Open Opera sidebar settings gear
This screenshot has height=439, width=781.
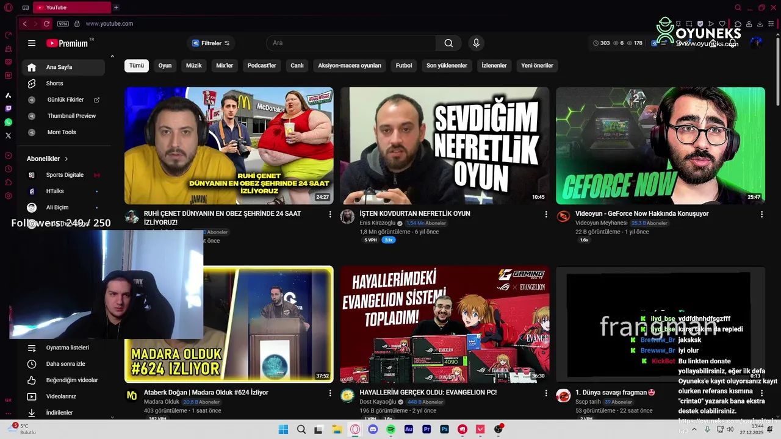coord(8,196)
